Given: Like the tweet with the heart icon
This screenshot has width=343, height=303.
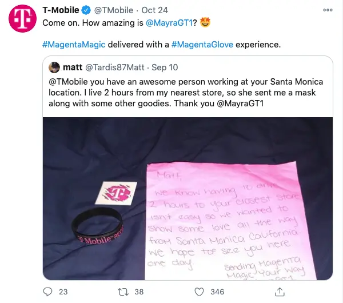Looking at the screenshot, I should tap(199, 292).
